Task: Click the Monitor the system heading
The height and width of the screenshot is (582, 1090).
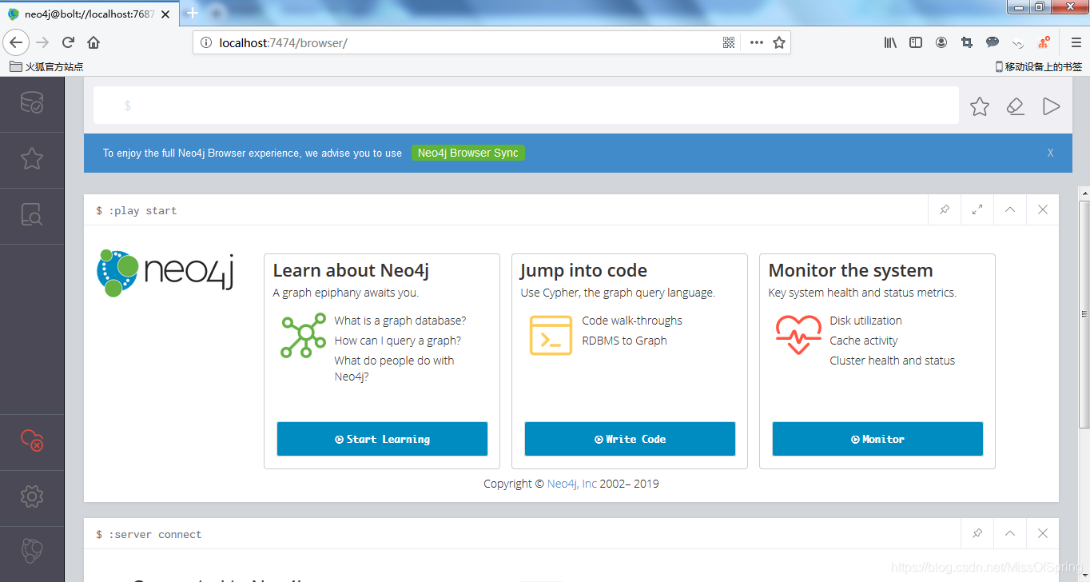Action: click(850, 271)
